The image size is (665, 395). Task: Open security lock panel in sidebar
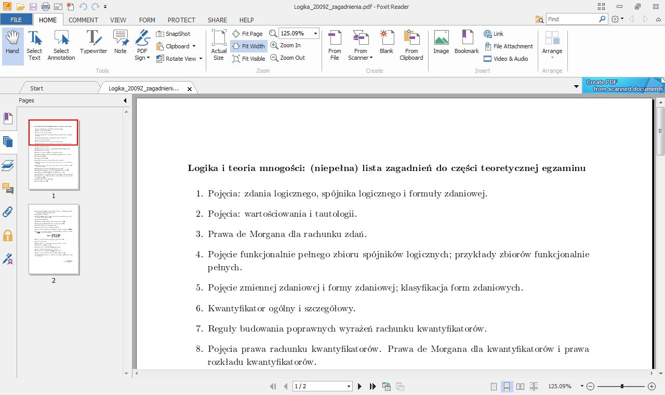click(8, 235)
